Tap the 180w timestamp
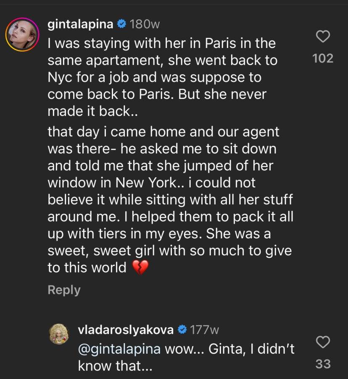Viewport: 348px width, 379px height. point(145,24)
